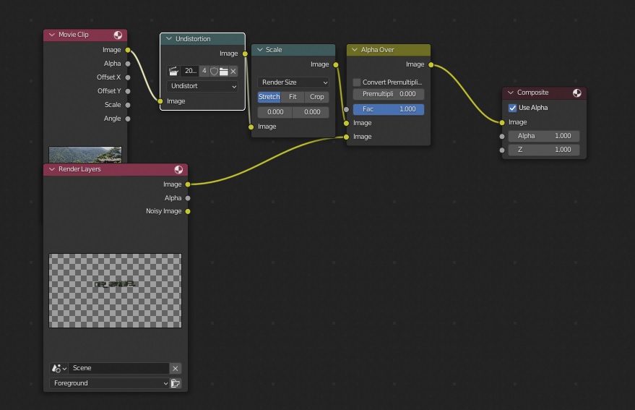The image size is (635, 410).
Task: Collapse the Alpha Over node
Action: tap(355, 50)
